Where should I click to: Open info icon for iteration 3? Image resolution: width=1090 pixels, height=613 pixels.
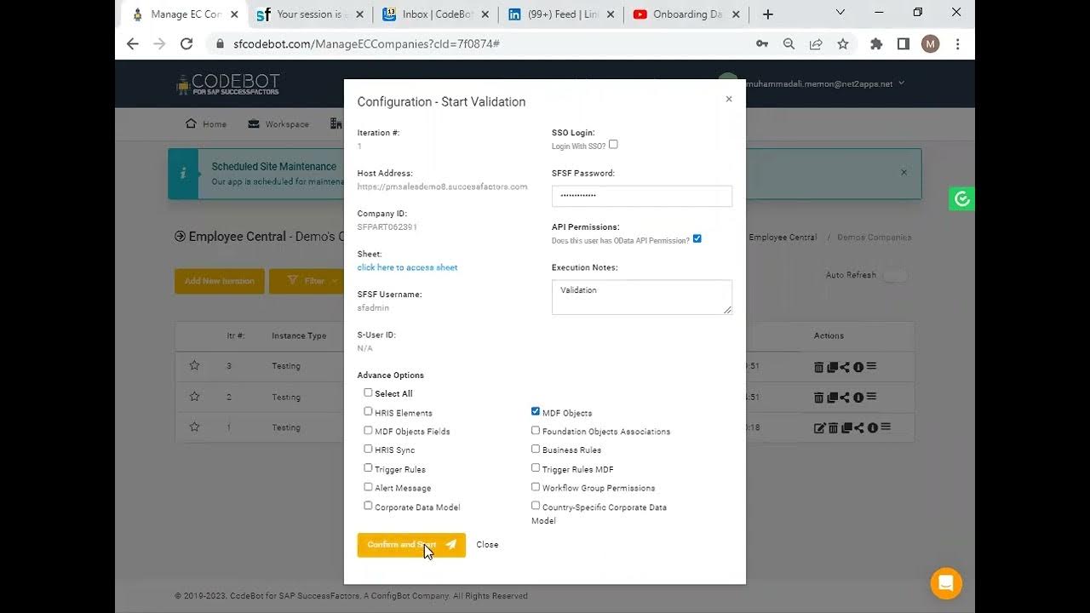point(858,367)
